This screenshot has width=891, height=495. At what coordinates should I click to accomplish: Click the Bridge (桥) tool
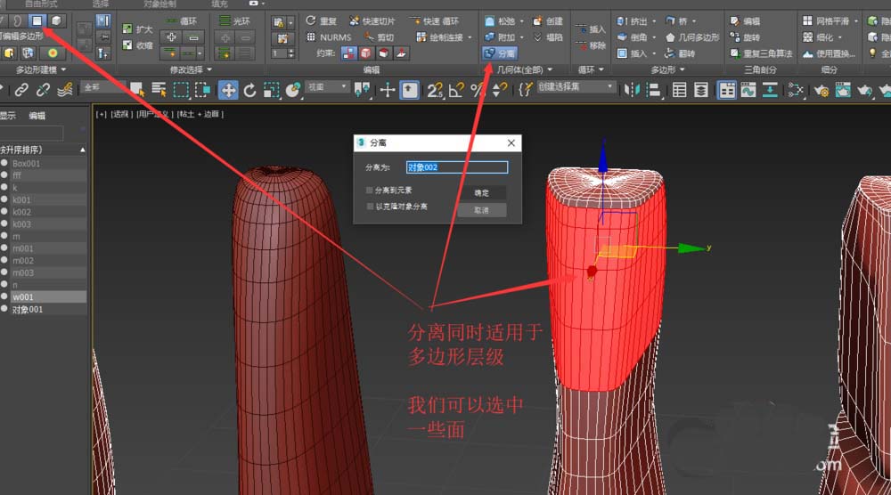pyautogui.click(x=676, y=21)
